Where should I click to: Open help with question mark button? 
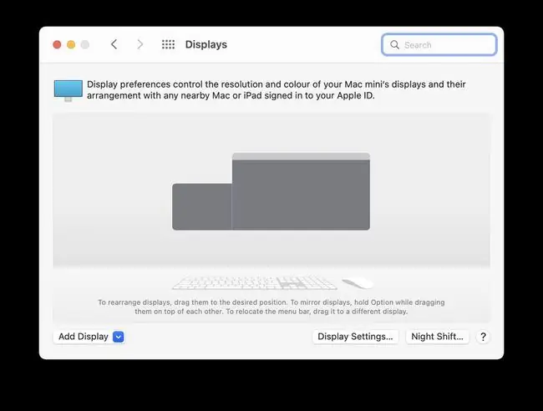[x=483, y=337]
